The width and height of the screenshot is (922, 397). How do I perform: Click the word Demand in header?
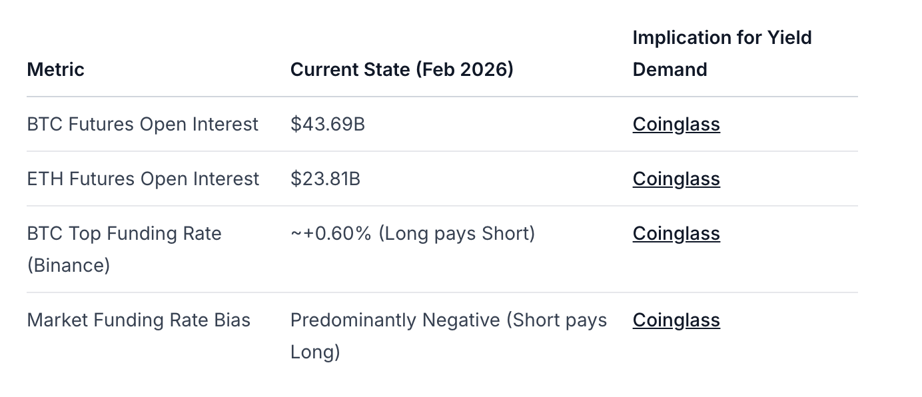(x=670, y=69)
